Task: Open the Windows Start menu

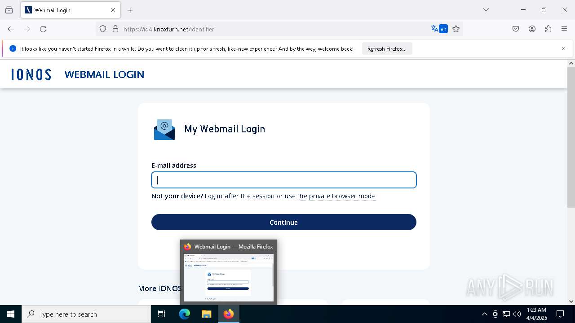Action: 11,314
